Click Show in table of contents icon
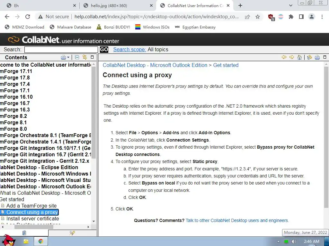329x246 pixels. tap(309, 57)
